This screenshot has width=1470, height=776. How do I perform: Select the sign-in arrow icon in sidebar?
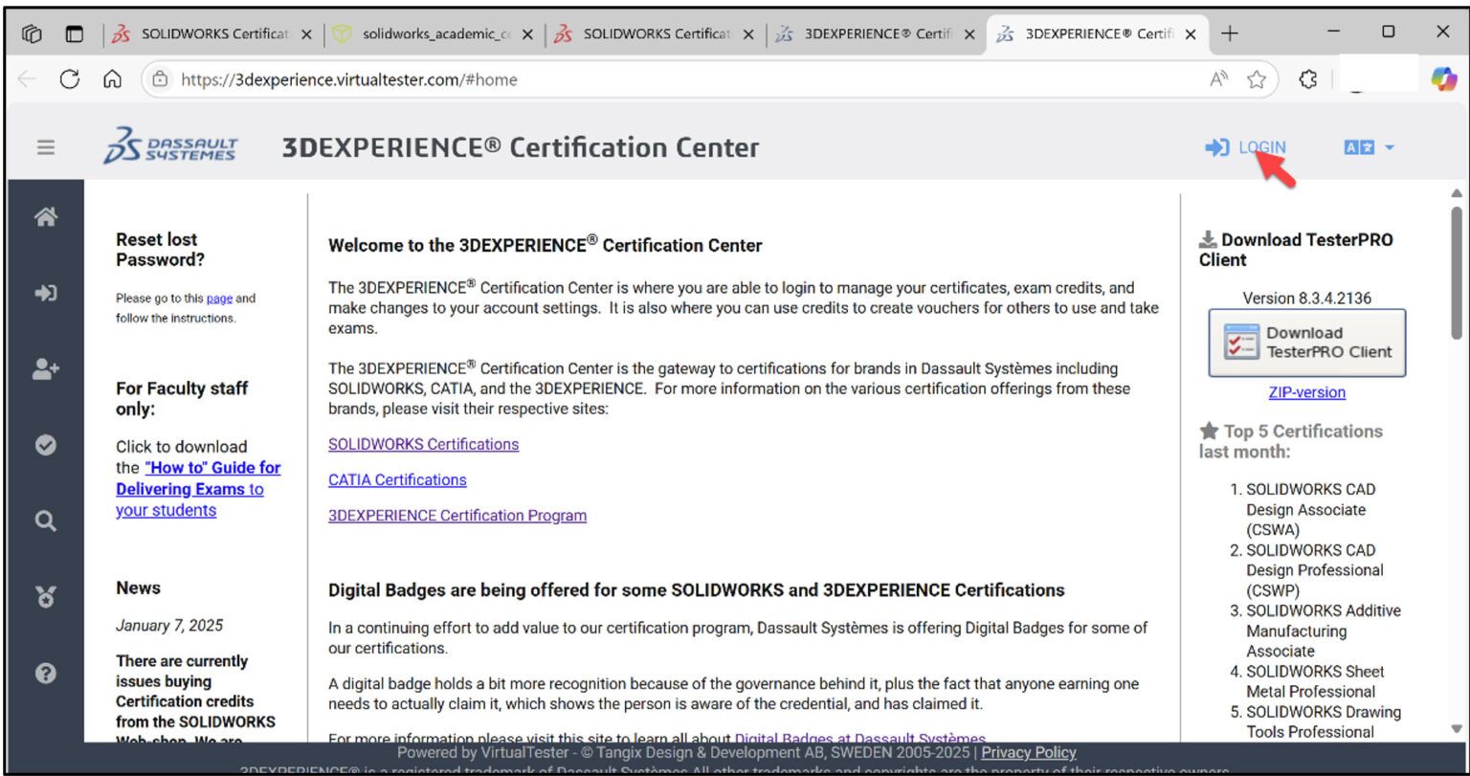tap(45, 293)
